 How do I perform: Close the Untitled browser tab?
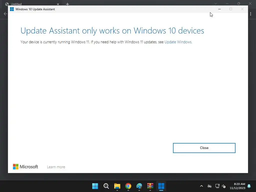[x=58, y=4]
